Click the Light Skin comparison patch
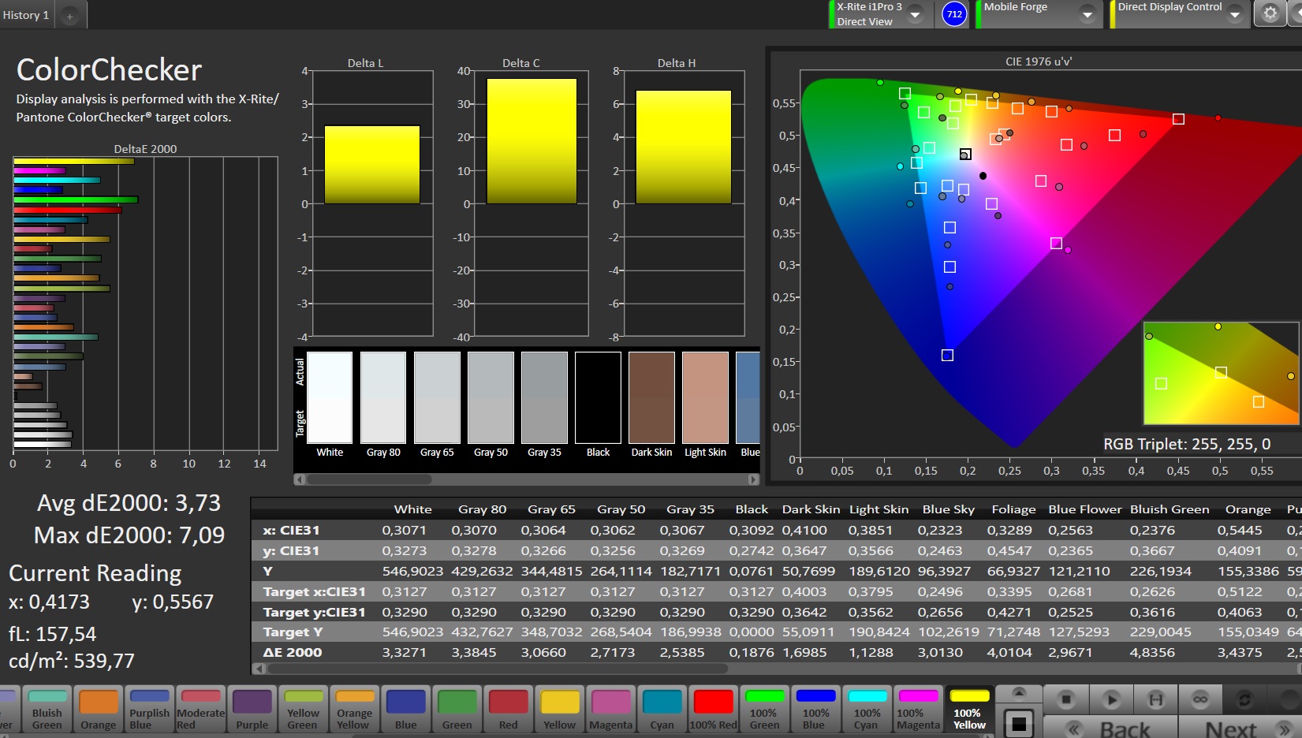 pyautogui.click(x=705, y=397)
